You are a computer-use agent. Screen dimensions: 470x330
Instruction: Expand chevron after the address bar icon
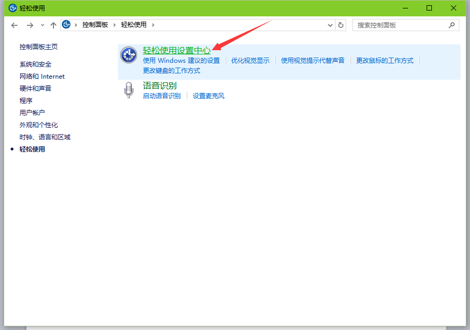click(76, 25)
